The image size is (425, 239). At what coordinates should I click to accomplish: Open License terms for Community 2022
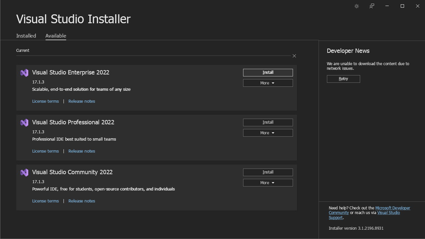point(45,201)
